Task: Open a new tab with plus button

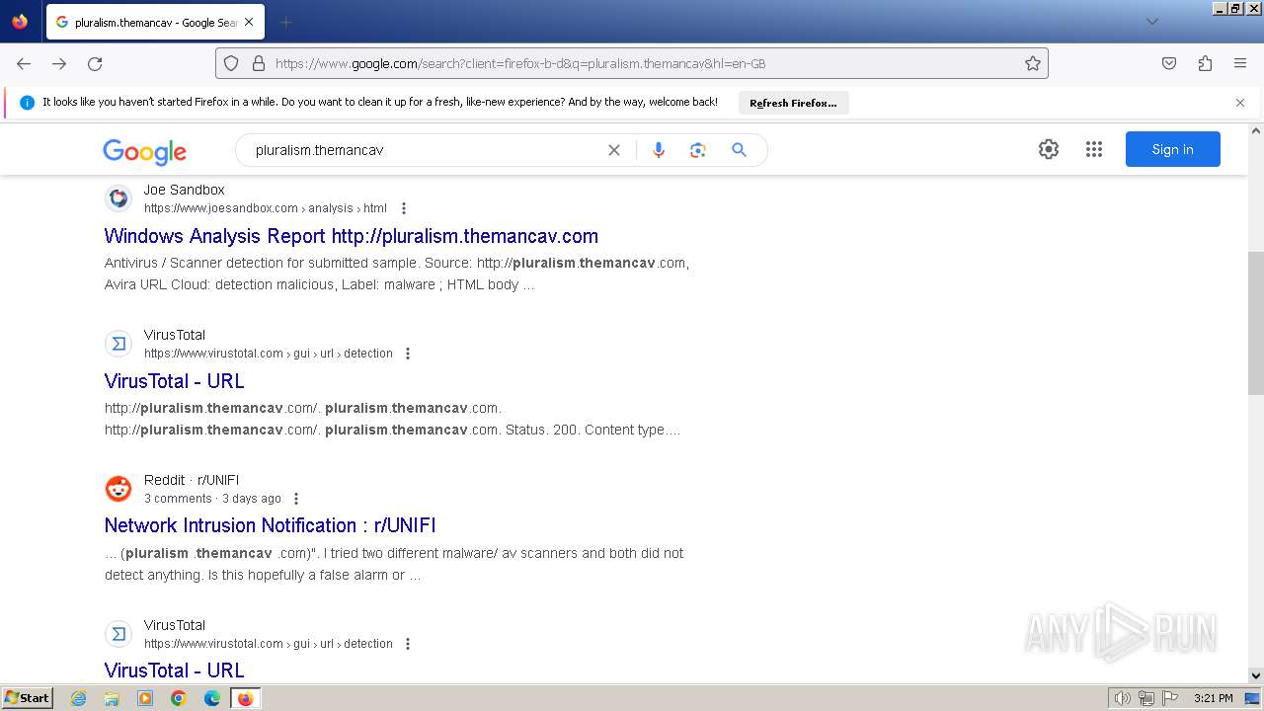Action: (285, 22)
